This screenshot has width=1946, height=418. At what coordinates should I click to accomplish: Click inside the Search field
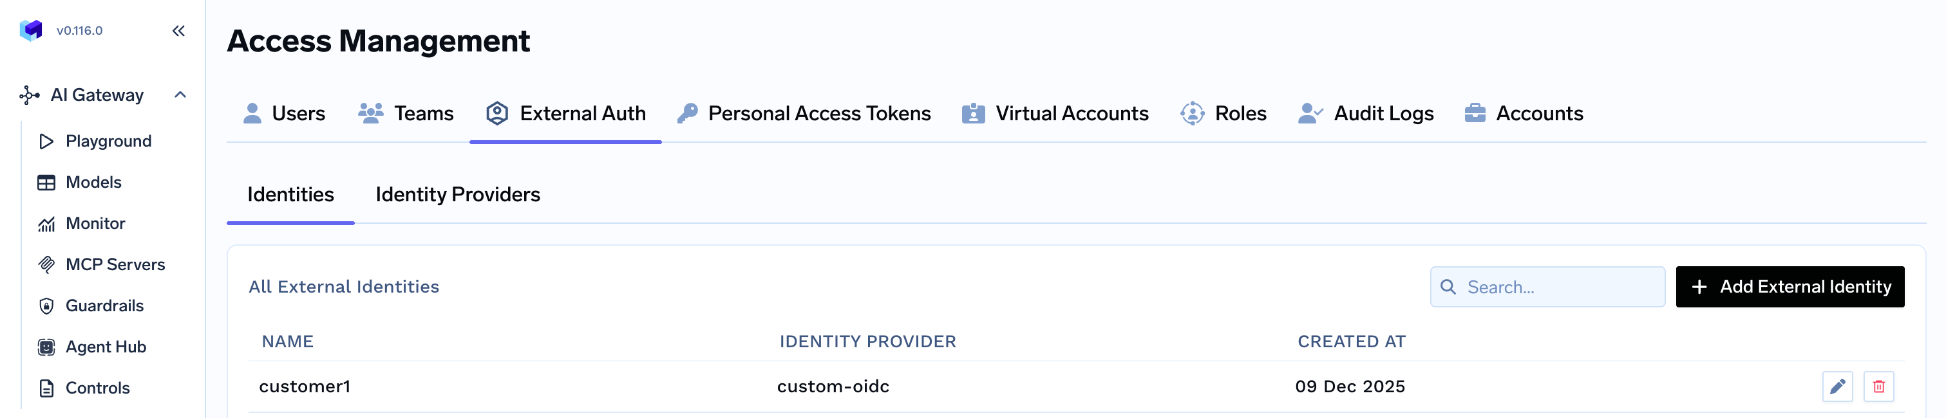point(1556,287)
